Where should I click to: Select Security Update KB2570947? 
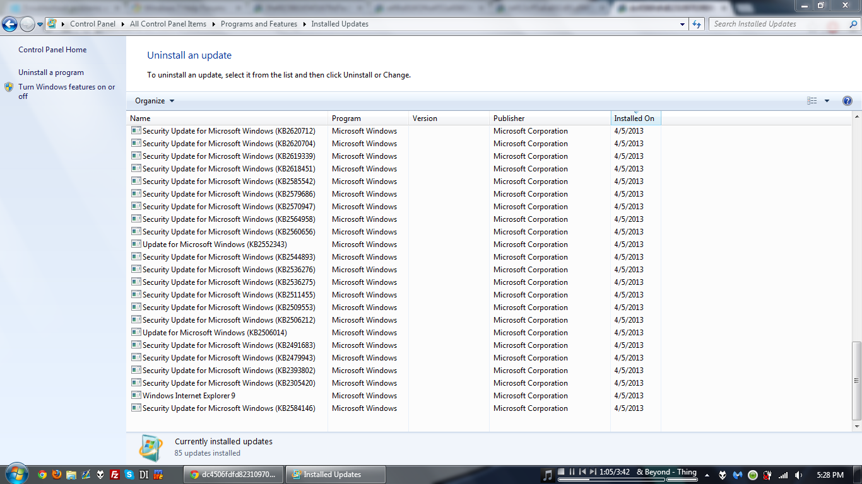395,207
